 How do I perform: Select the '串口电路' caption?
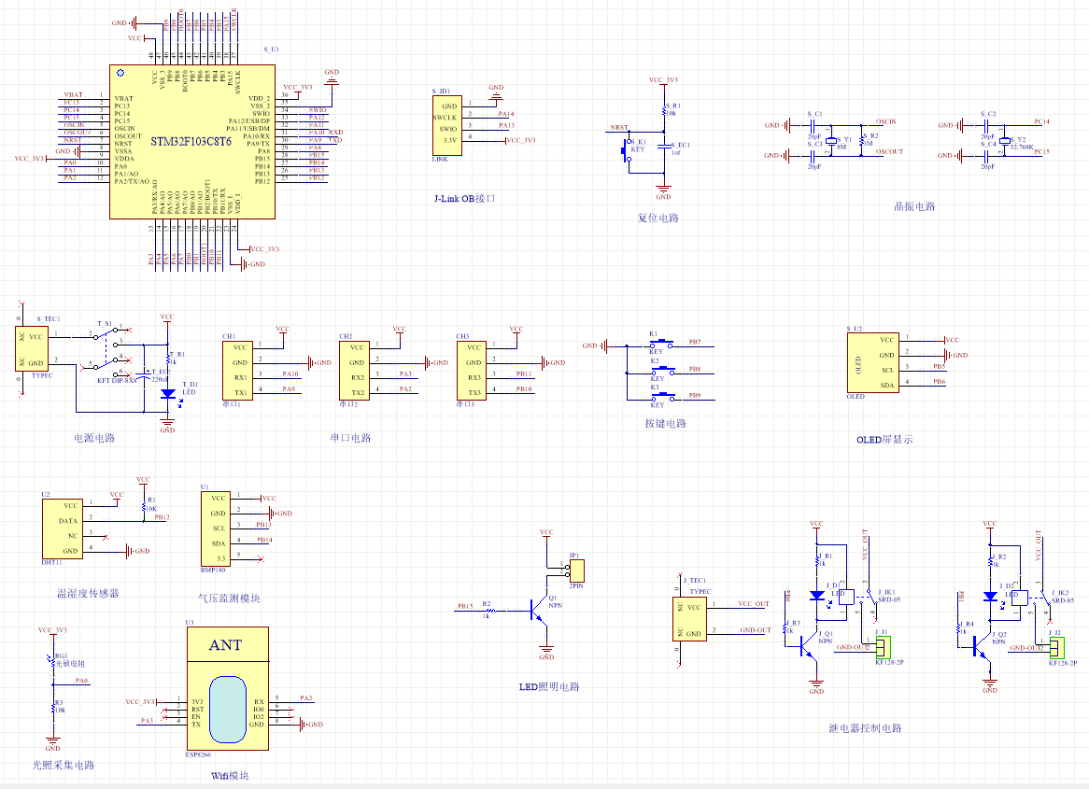pos(351,438)
